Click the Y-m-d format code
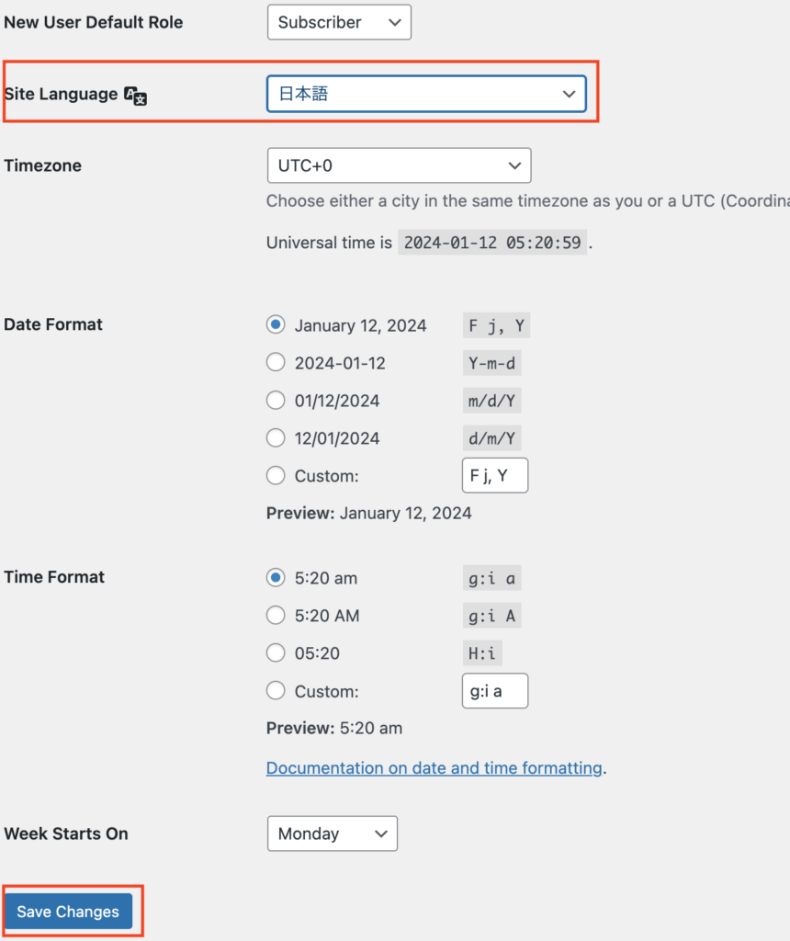 491,363
